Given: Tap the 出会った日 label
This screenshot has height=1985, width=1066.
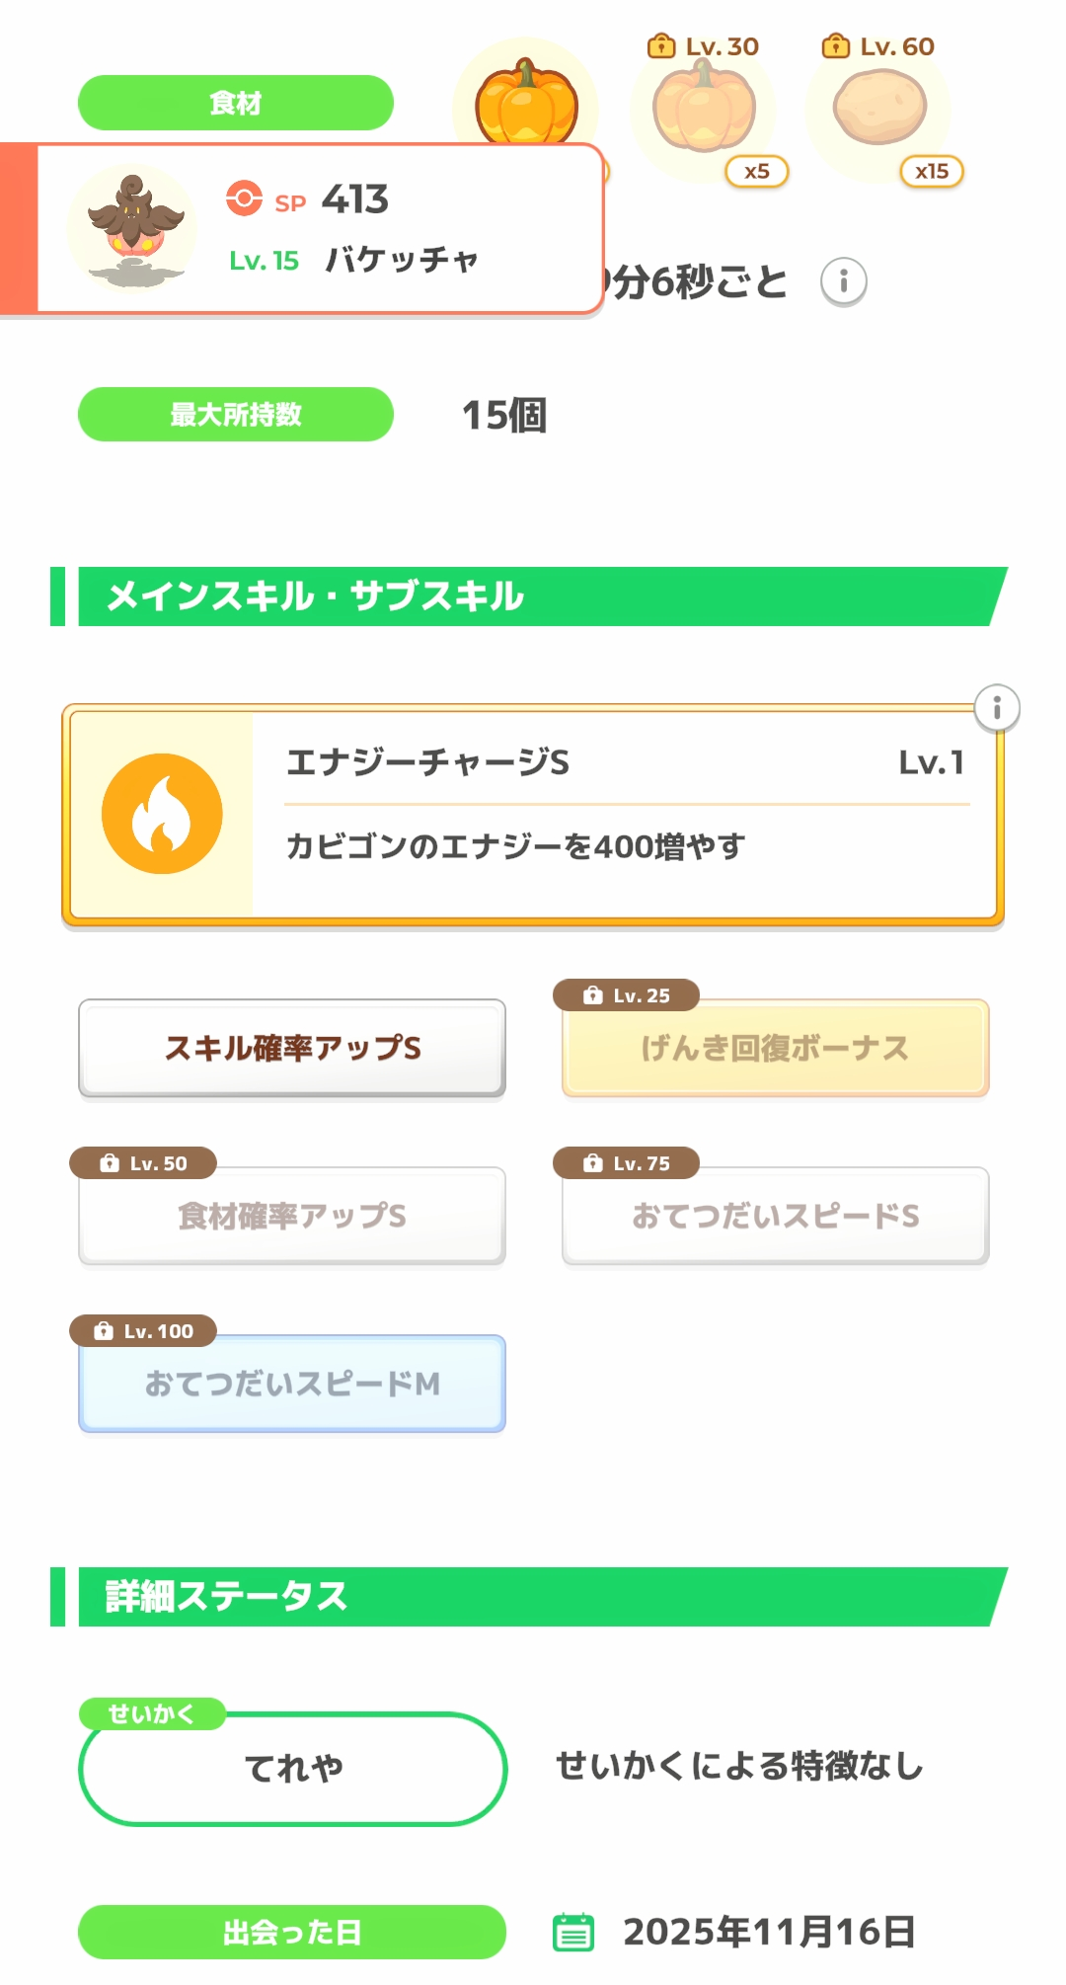Looking at the screenshot, I should [292, 1932].
